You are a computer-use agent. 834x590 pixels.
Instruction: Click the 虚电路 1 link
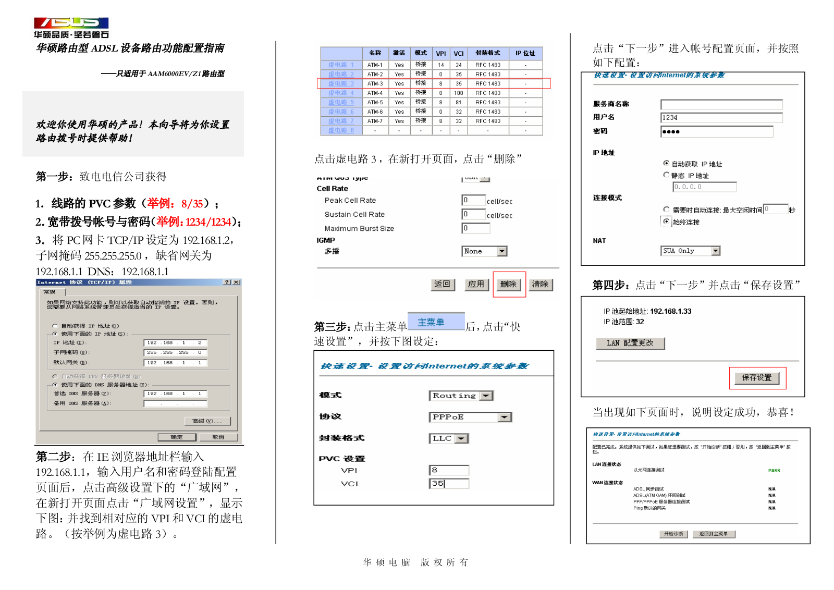point(341,65)
